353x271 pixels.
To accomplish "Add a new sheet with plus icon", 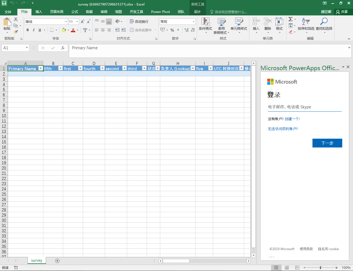I will pyautogui.click(x=57, y=261).
